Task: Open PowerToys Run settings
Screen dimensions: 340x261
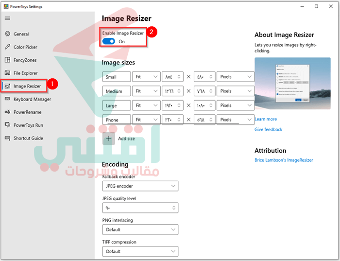Action: 28,125
